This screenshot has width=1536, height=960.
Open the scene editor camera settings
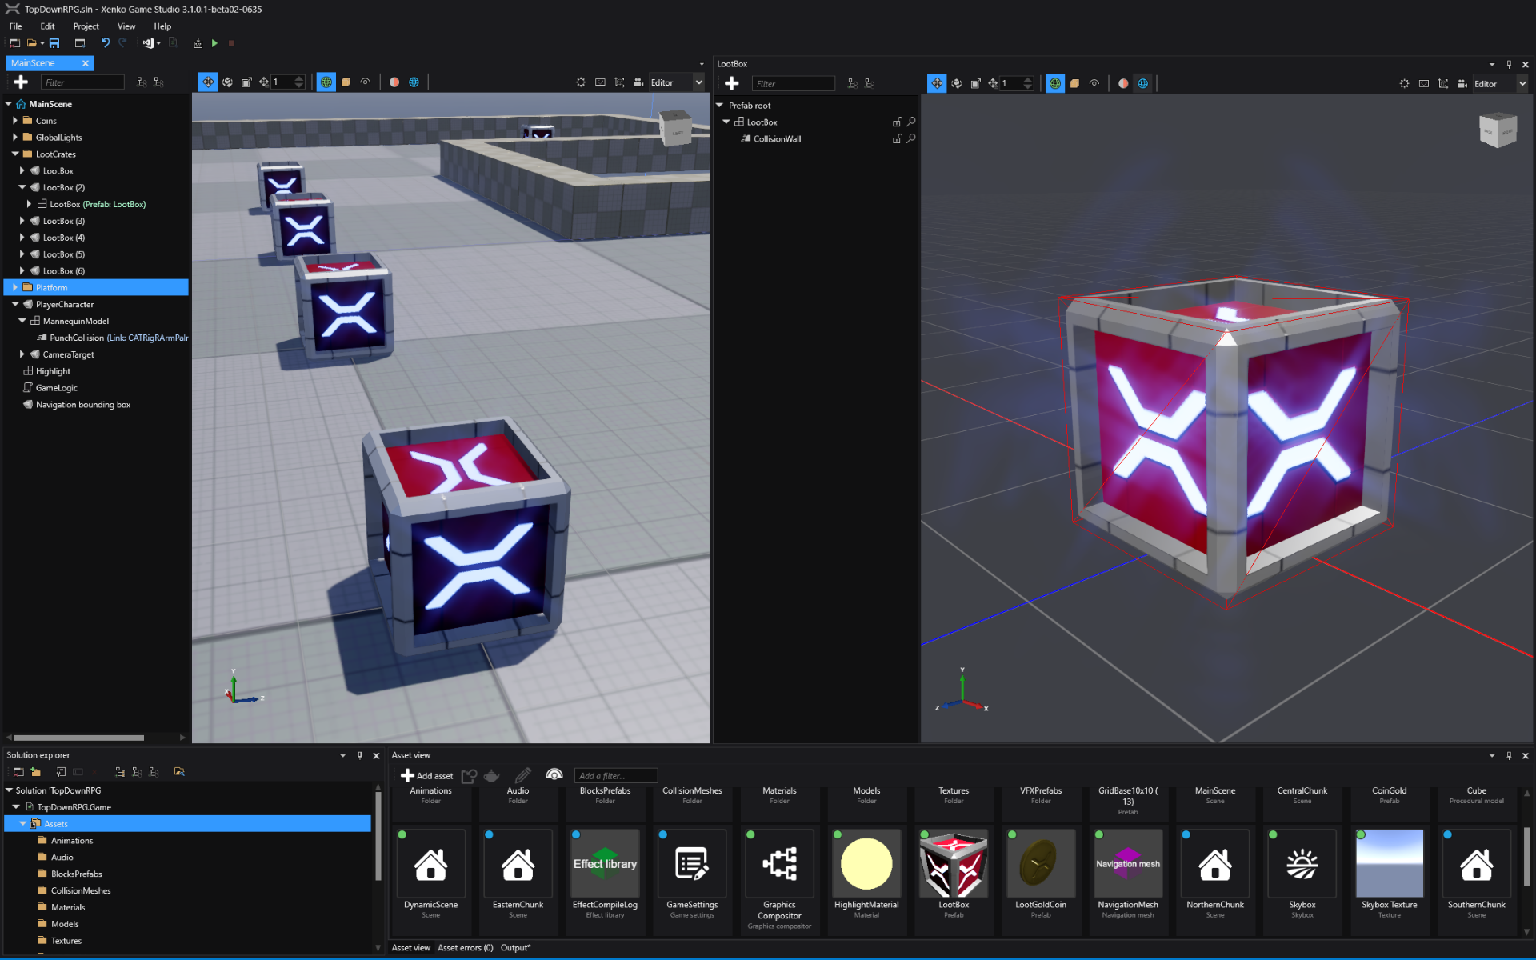point(638,82)
